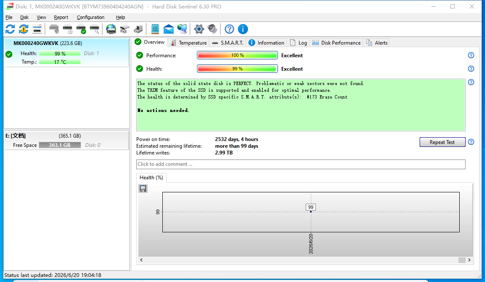Open the Disk menu
Viewport: 485px width, 282px height.
[24, 17]
